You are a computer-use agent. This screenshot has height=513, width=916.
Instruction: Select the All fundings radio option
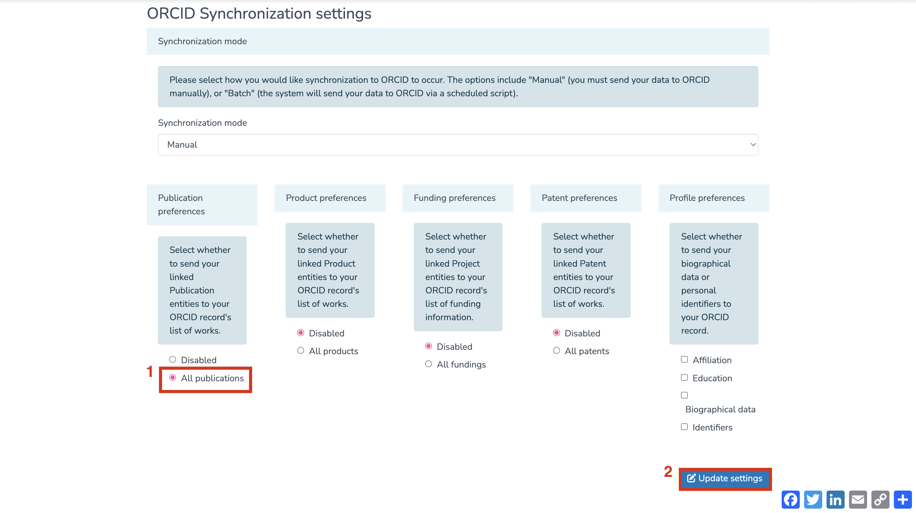pos(429,364)
